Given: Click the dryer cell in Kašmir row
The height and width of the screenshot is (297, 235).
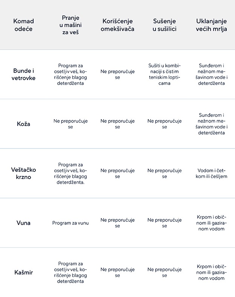Looking at the screenshot, I should coord(165,273).
